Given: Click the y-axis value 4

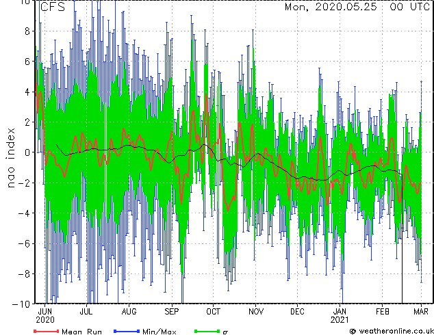Looking at the screenshot, I should click(27, 92).
